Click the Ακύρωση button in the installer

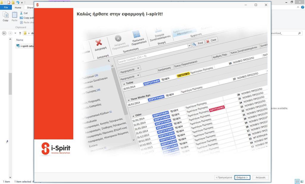point(260,177)
